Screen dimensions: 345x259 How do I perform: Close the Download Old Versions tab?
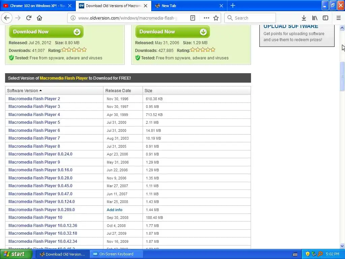(146, 6)
